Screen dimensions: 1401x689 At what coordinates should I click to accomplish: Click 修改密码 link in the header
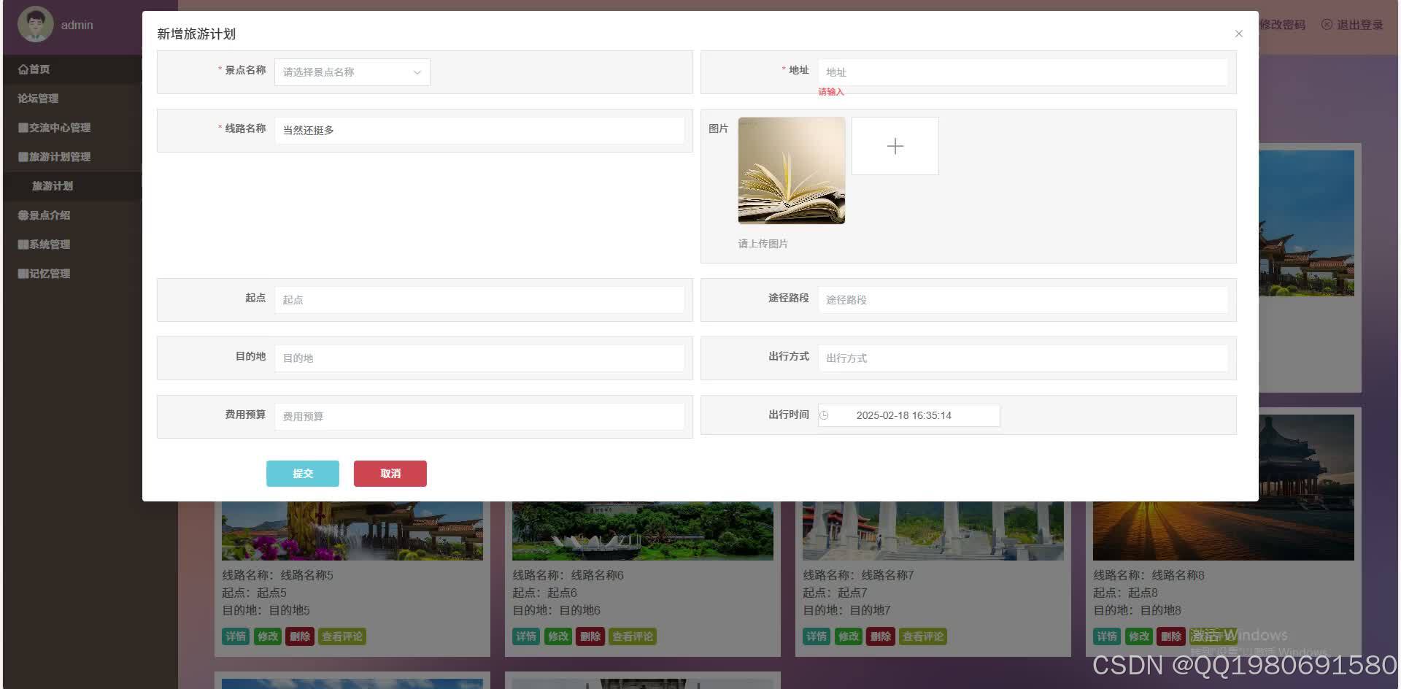point(1282,25)
